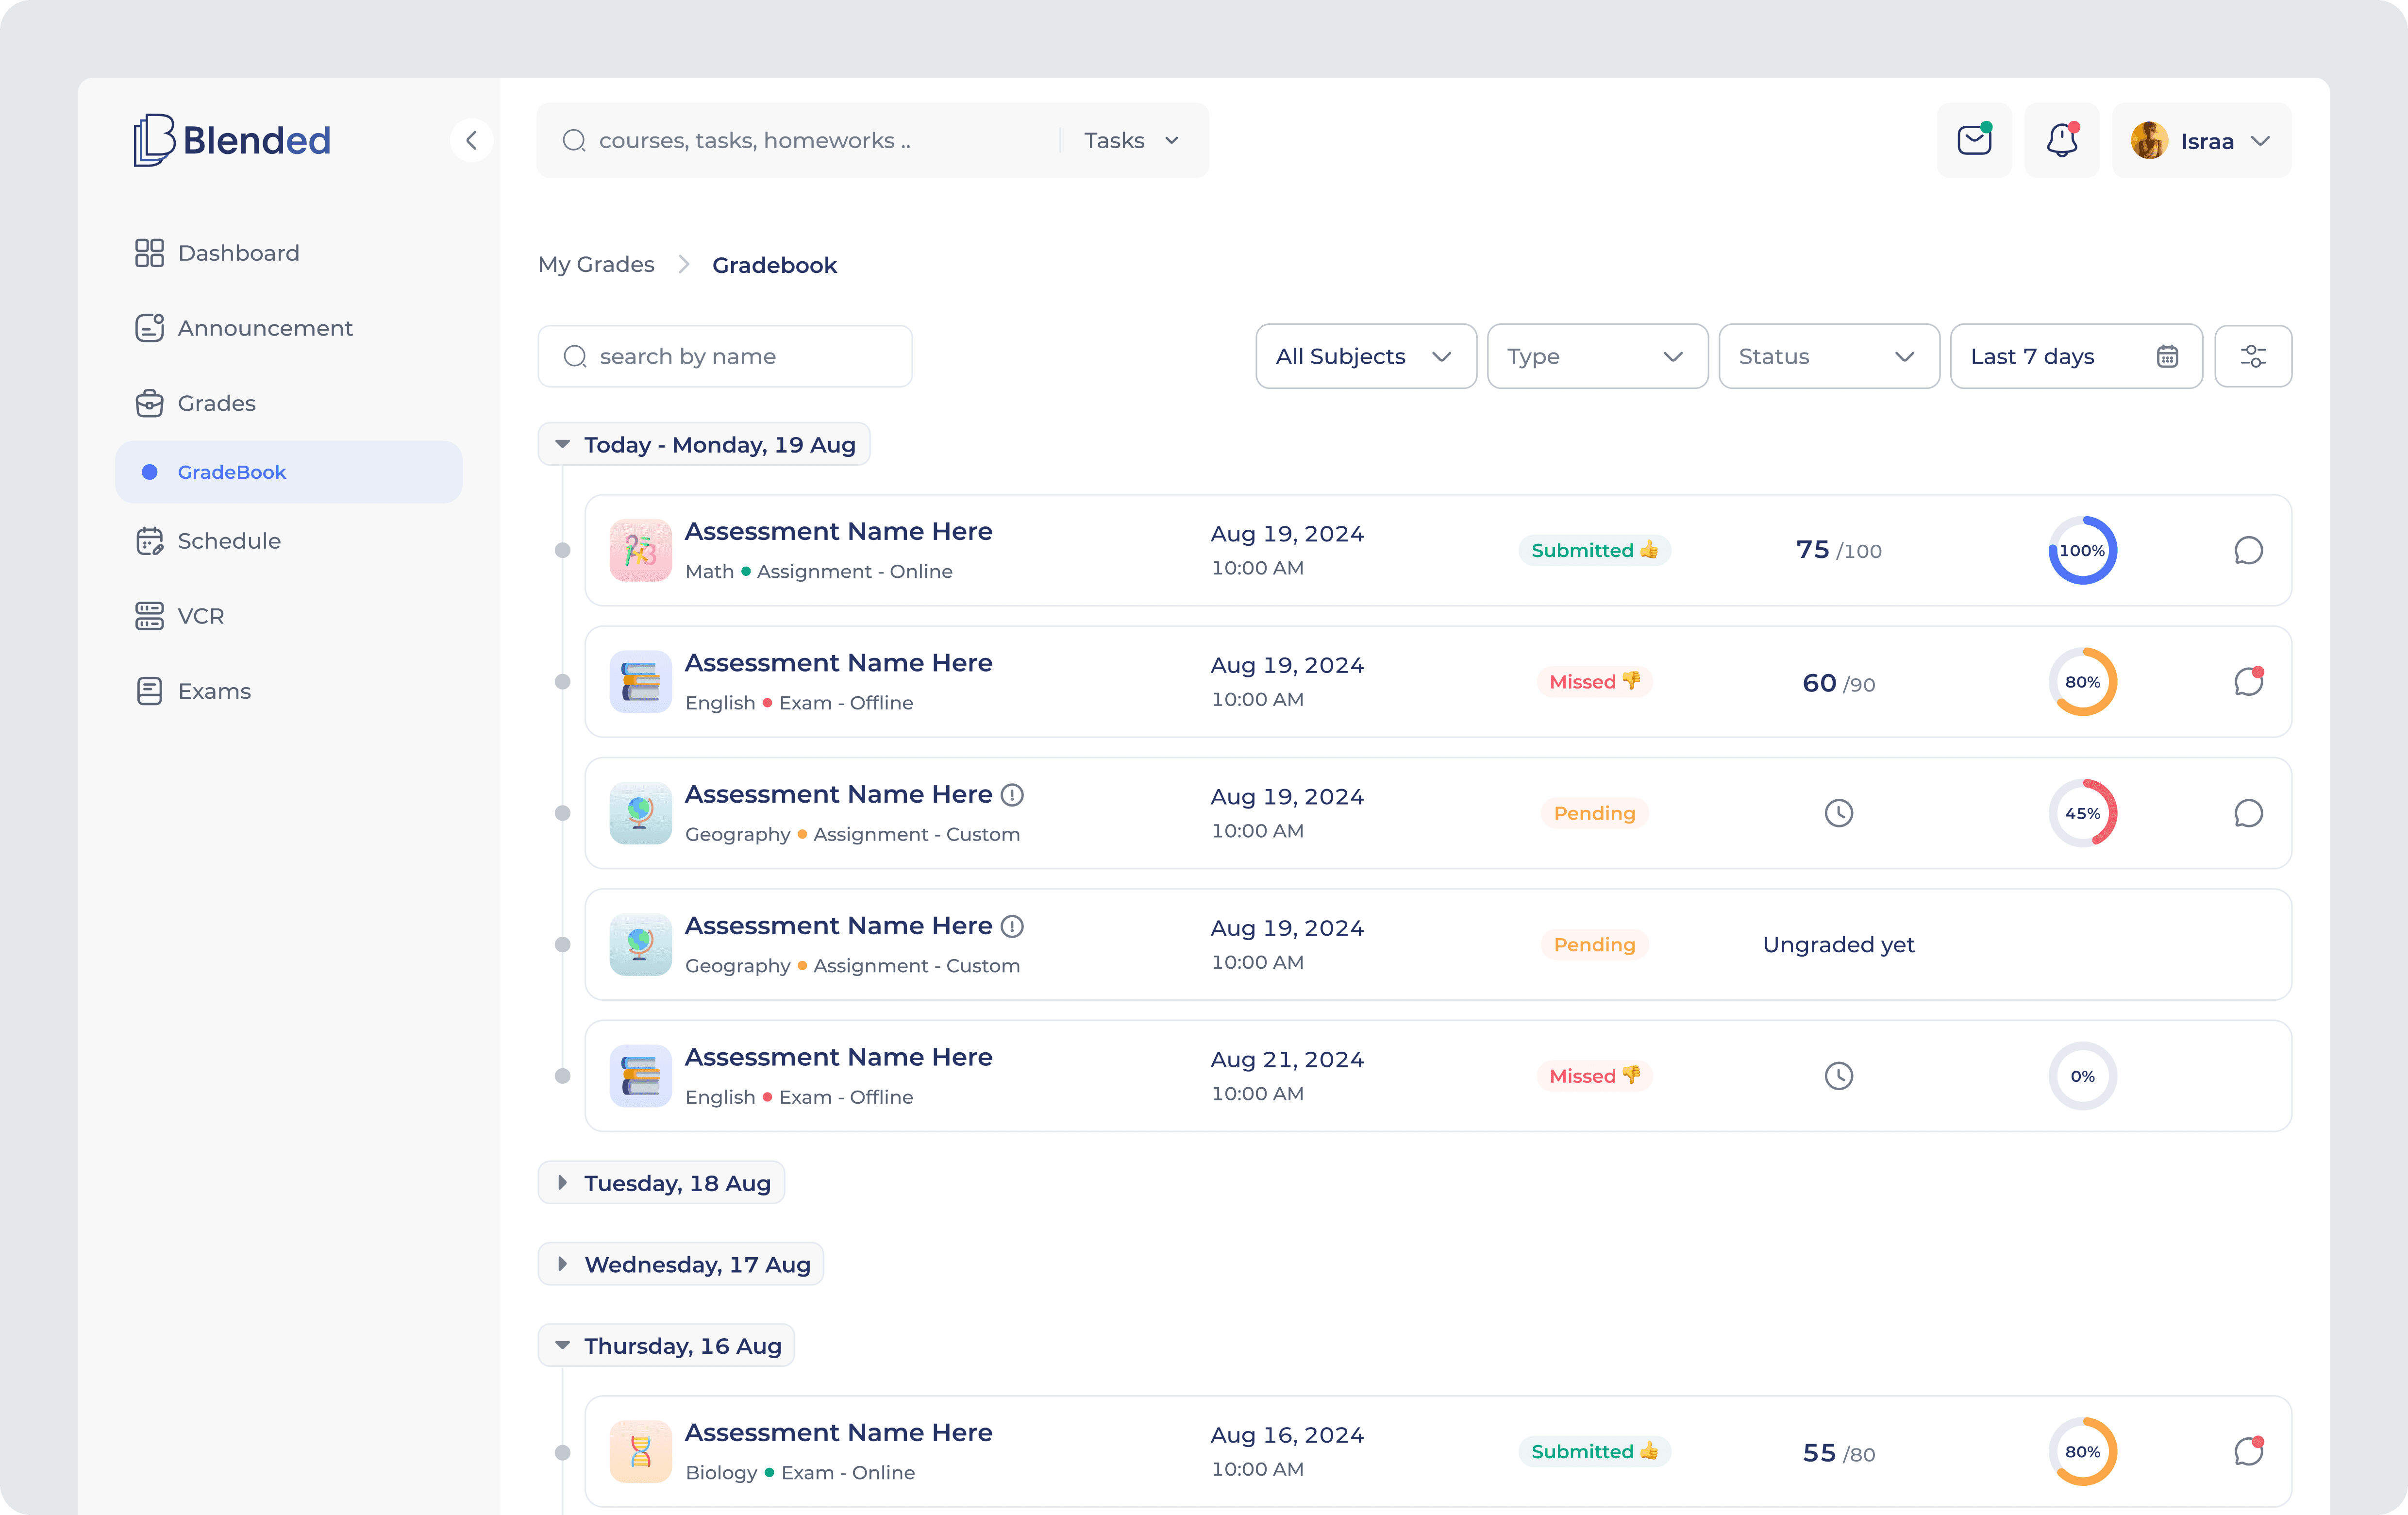This screenshot has height=1515, width=2408.
Task: Click the clock icon on the Geography pending assignment
Action: pos(1838,813)
